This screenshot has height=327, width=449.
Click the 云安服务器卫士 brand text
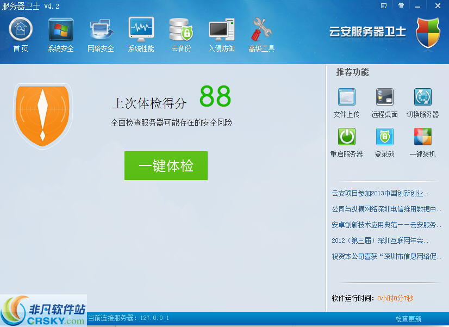pyautogui.click(x=367, y=32)
